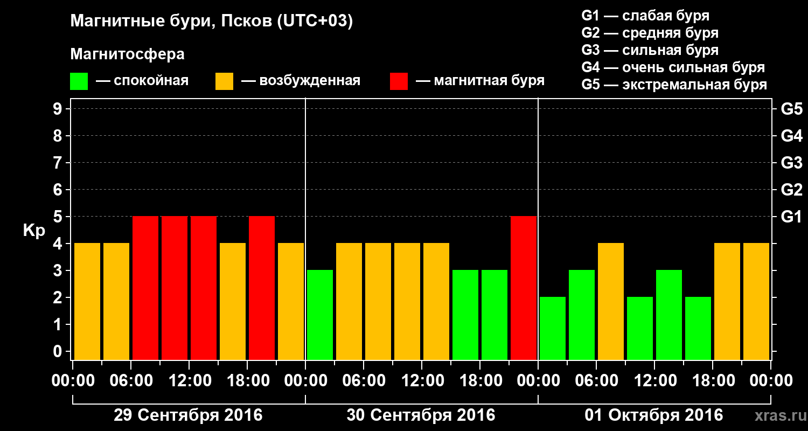Screen dimensions: 808x431
Task: Click the '— возбужденная' legend label
Action: coord(301,81)
